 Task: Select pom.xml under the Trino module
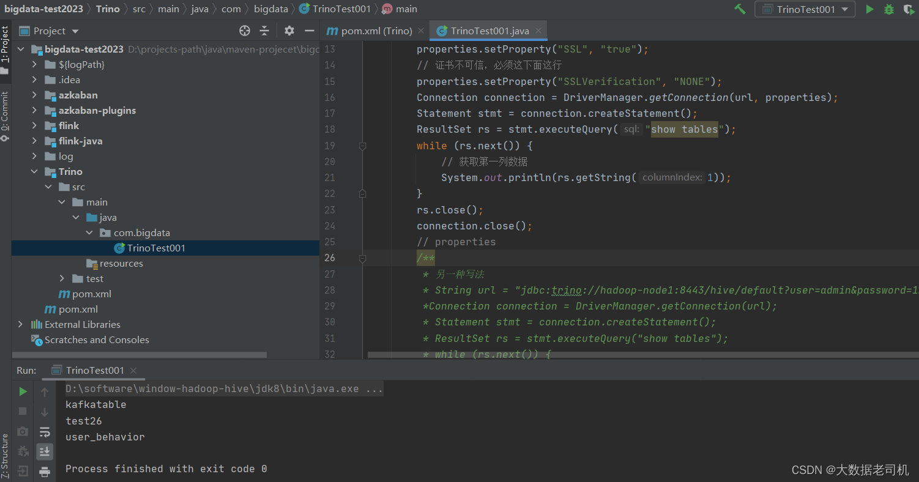(x=84, y=294)
